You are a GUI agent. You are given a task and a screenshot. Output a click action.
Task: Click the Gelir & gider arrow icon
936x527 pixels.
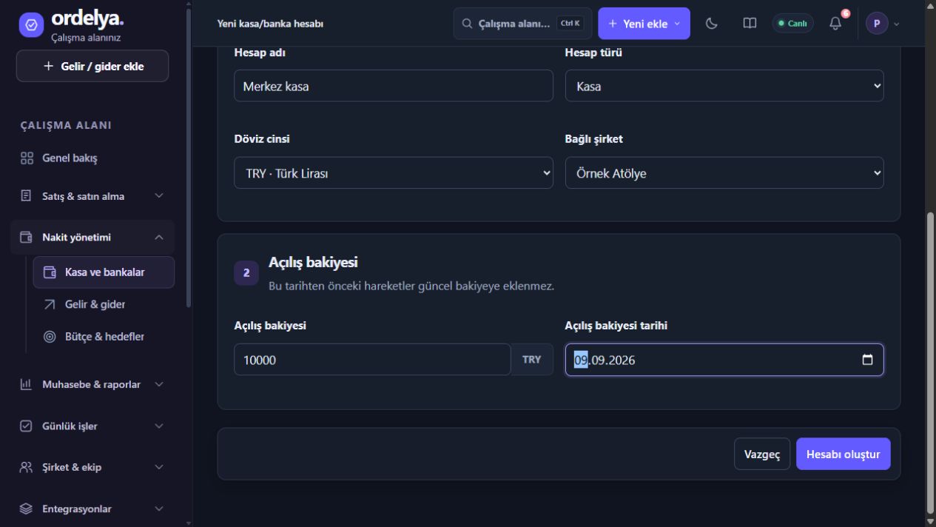(x=50, y=304)
